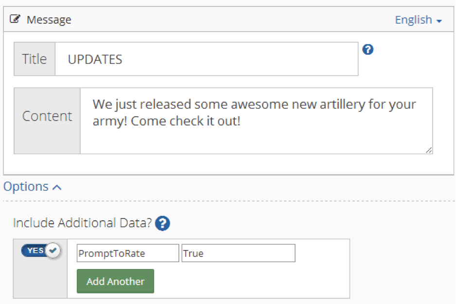Click the True value field
This screenshot has height=304, width=456.
click(238, 253)
